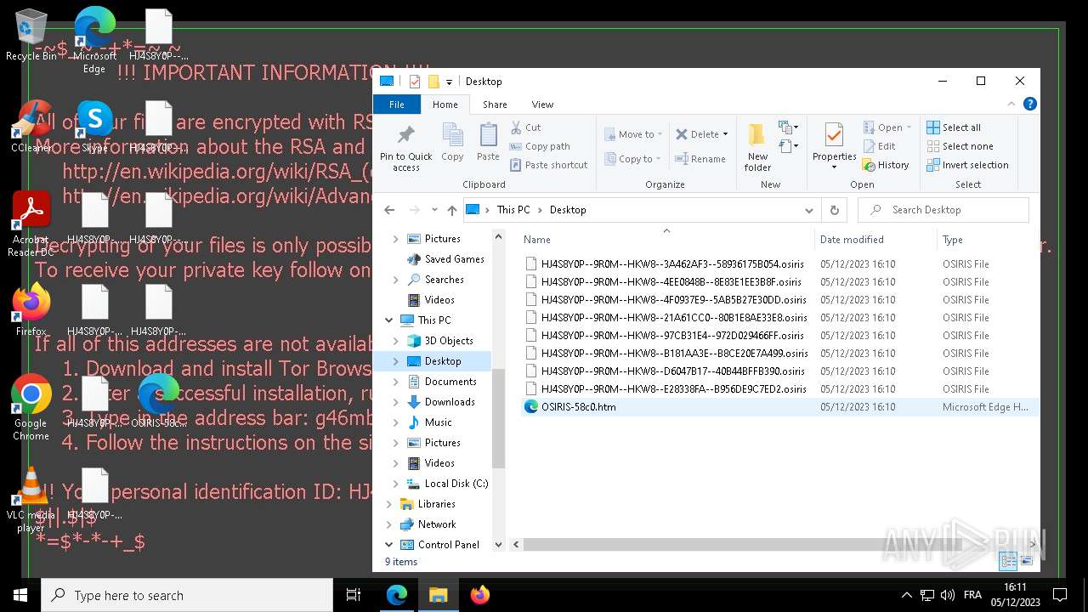This screenshot has width=1088, height=612.
Task: Select VLC media player desktop icon
Action: click(31, 500)
